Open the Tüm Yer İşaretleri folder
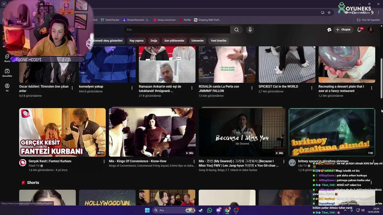The image size is (383, 215). tap(368, 20)
